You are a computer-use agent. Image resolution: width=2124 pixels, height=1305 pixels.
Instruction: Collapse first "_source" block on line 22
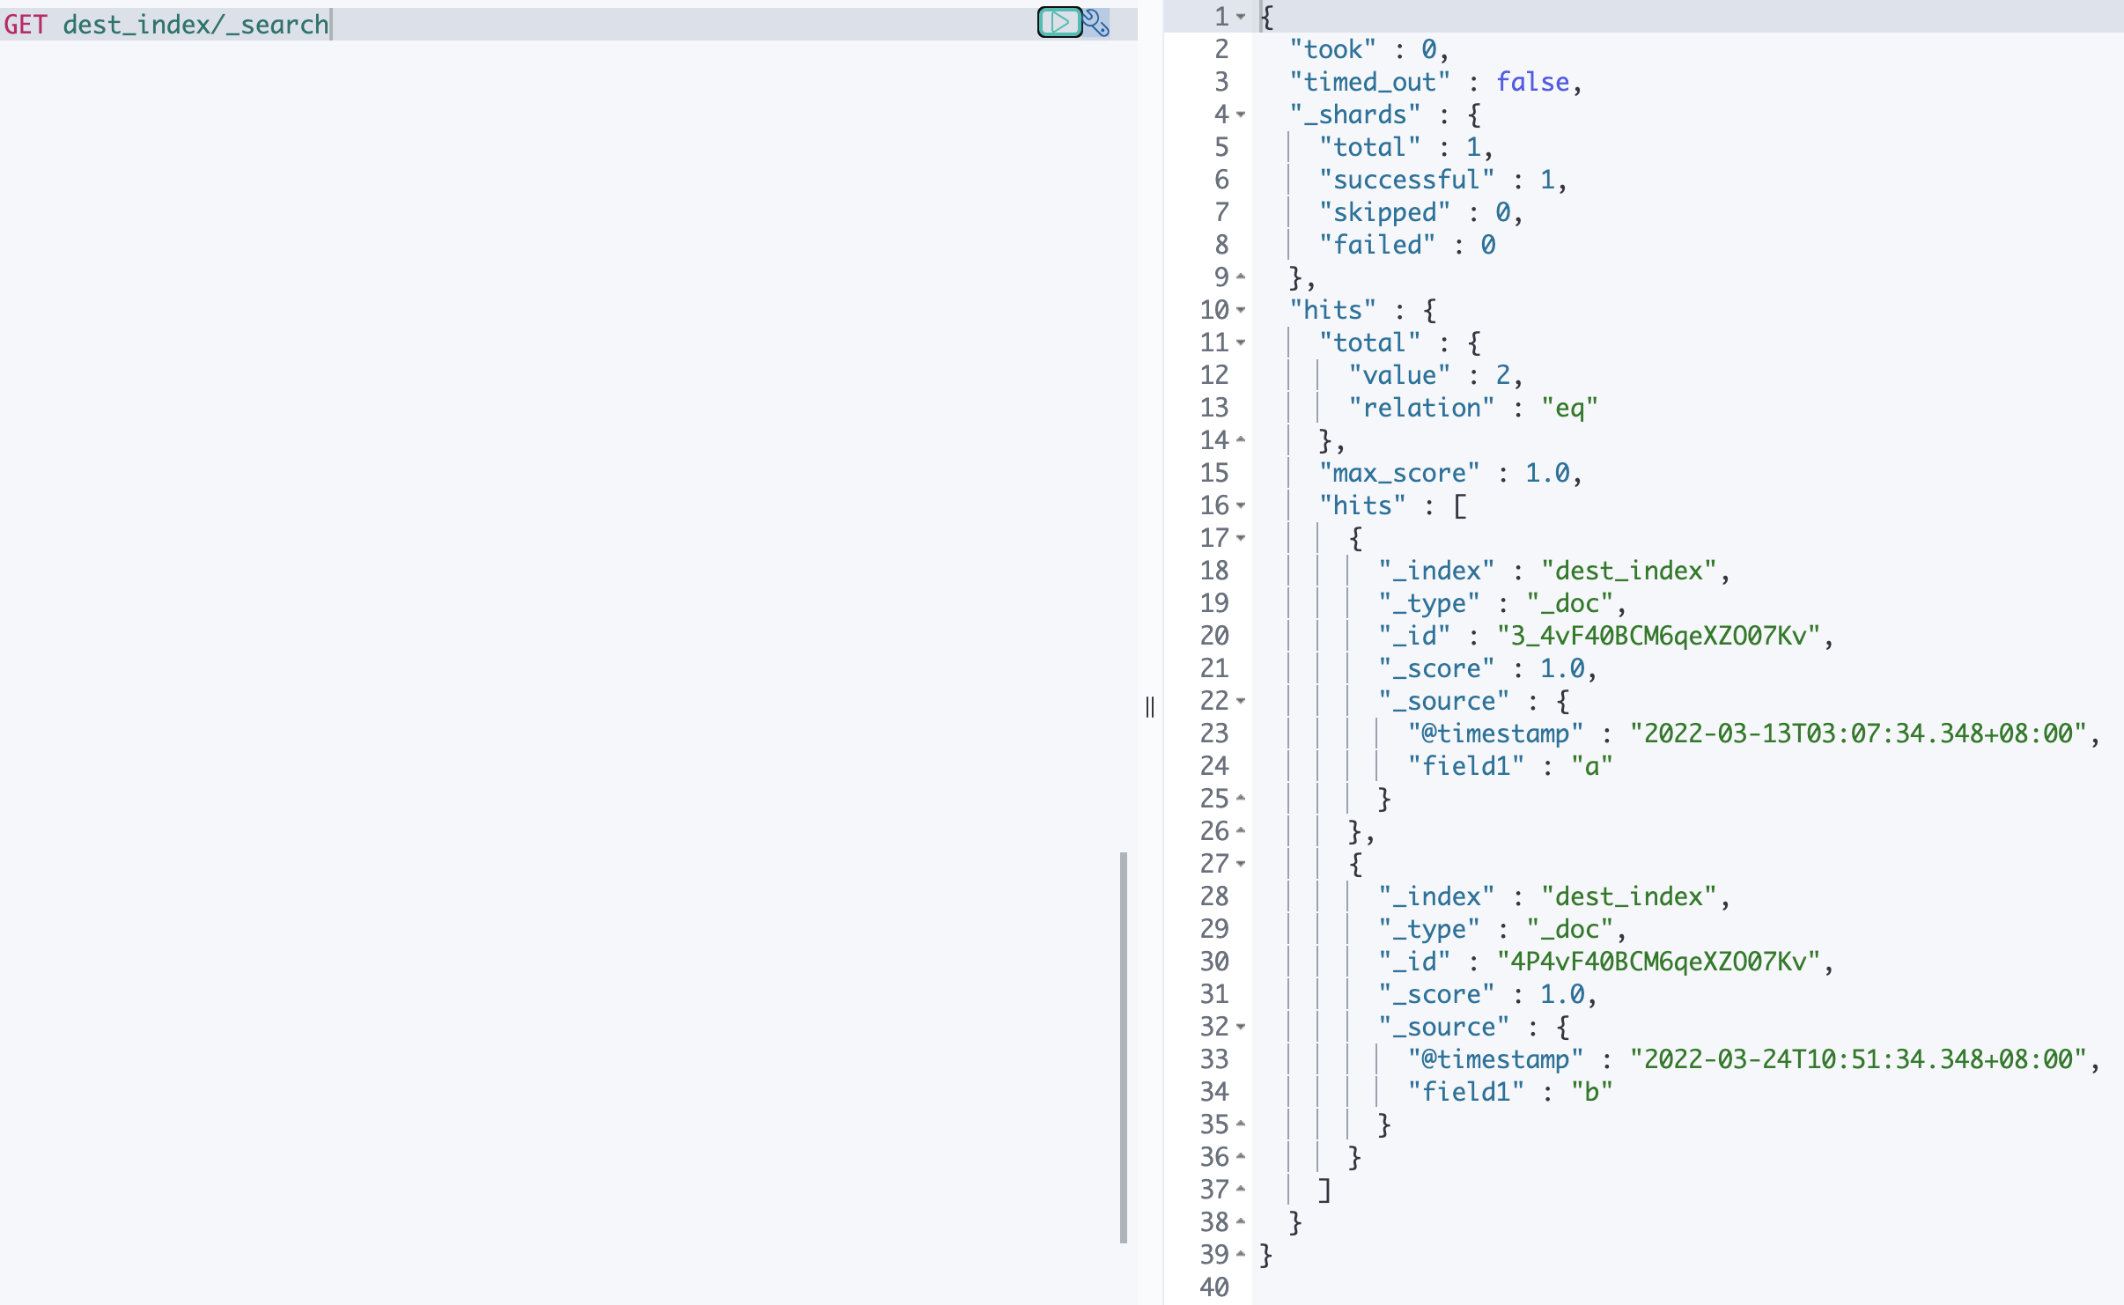(1241, 701)
